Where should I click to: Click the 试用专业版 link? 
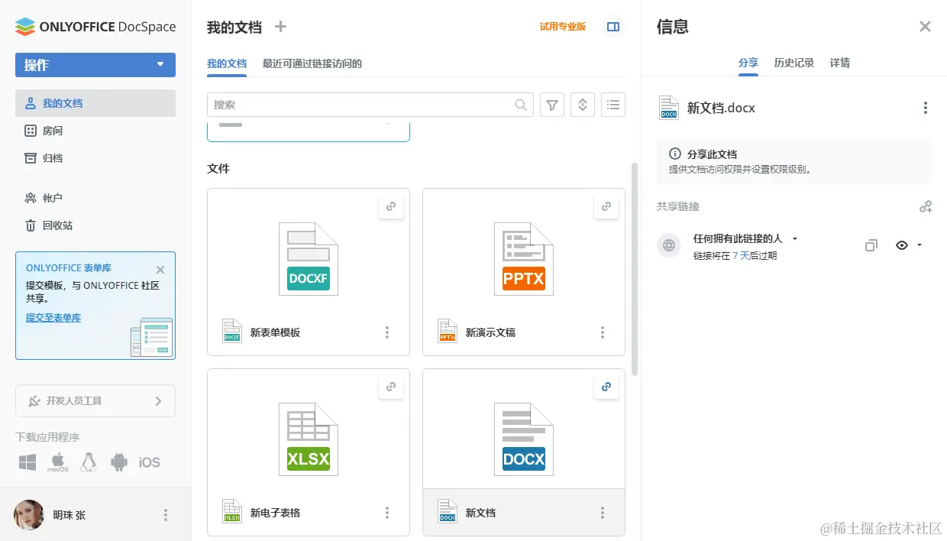pos(563,27)
